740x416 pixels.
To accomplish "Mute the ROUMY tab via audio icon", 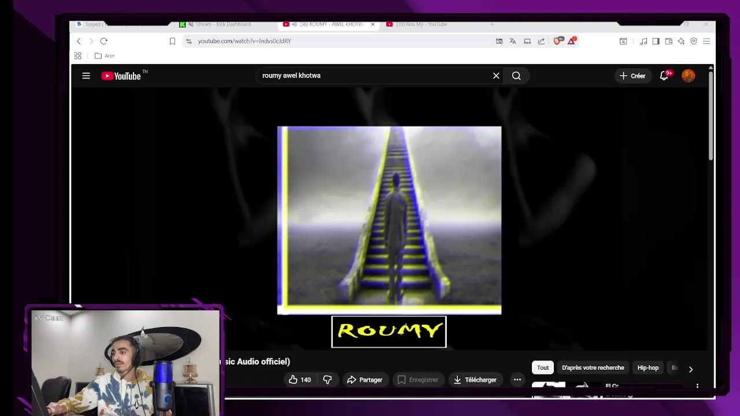I will pyautogui.click(x=294, y=24).
